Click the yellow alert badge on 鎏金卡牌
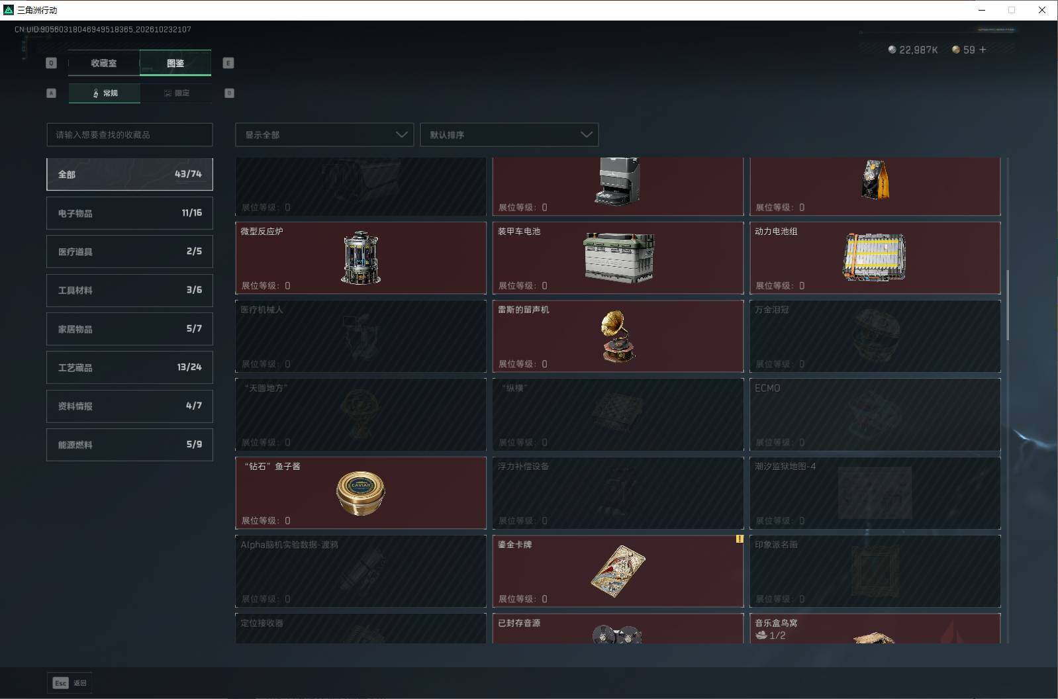 coord(739,539)
